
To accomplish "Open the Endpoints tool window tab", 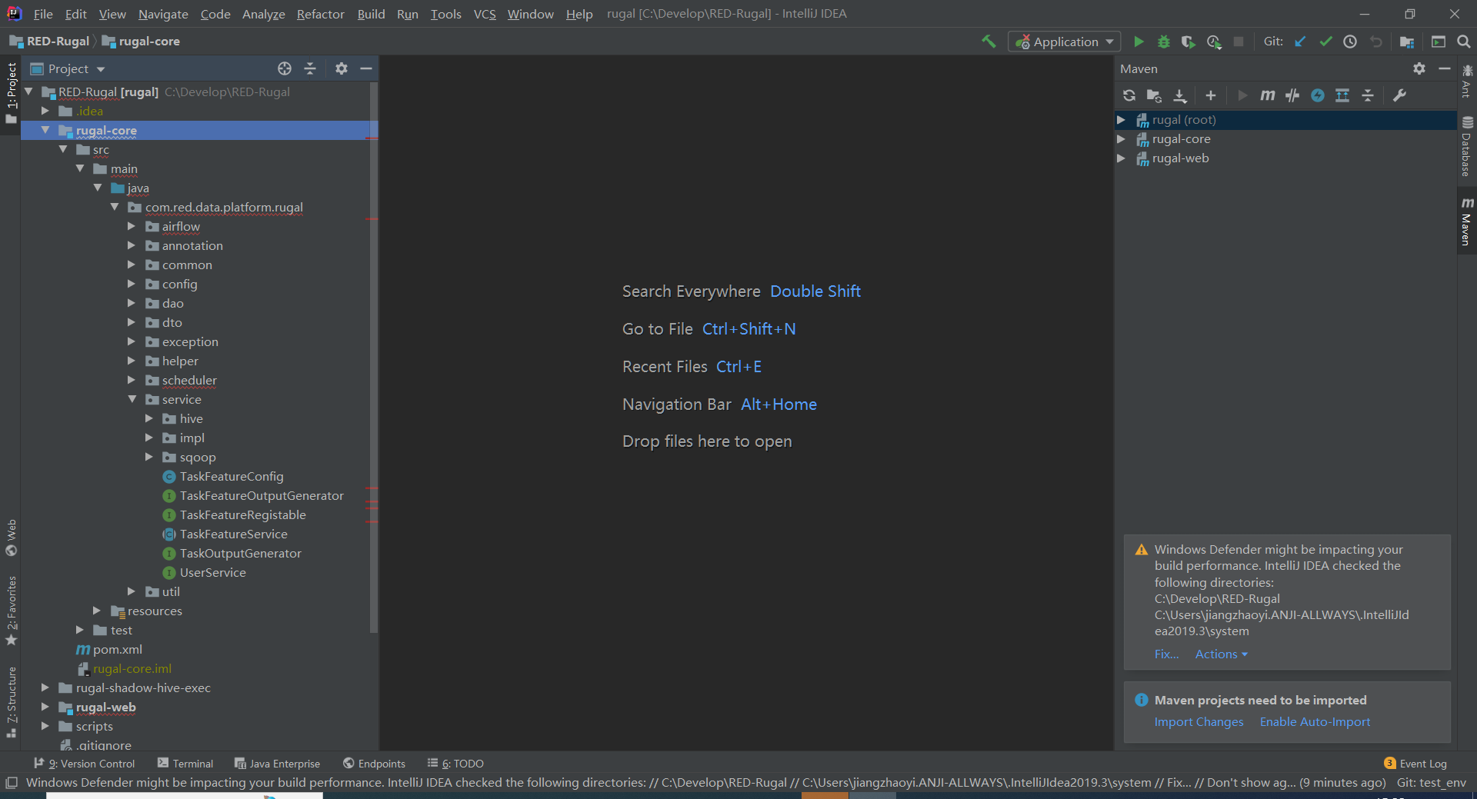I will [375, 764].
